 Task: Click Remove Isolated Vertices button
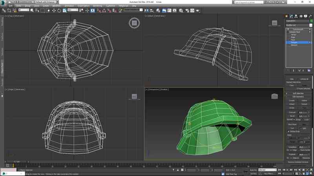click(298, 162)
